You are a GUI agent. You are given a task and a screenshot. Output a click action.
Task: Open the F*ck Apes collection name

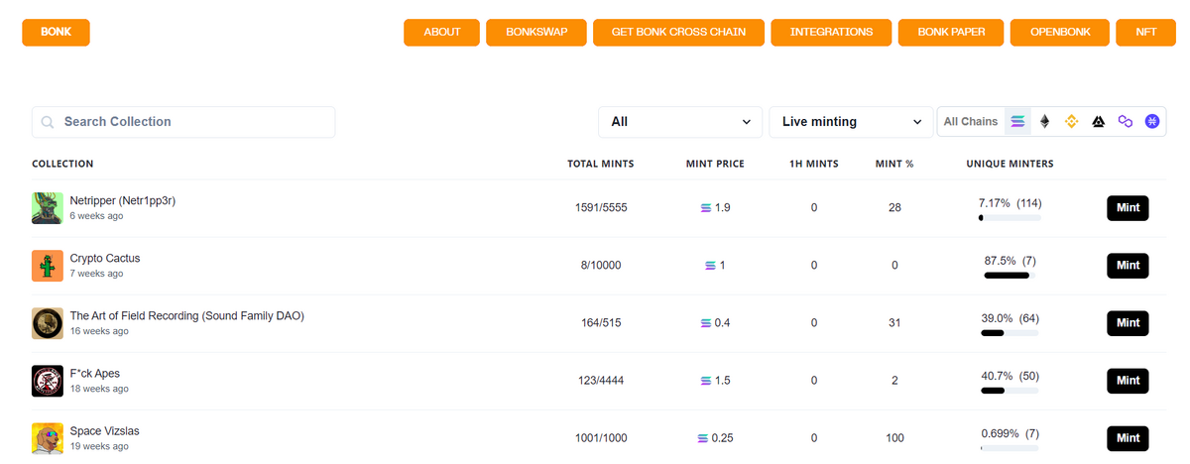94,373
